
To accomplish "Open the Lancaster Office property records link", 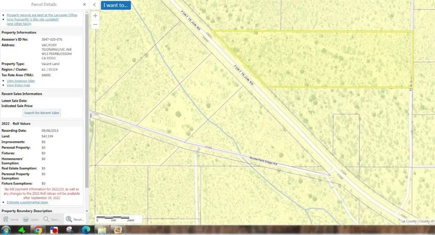I will [42, 15].
